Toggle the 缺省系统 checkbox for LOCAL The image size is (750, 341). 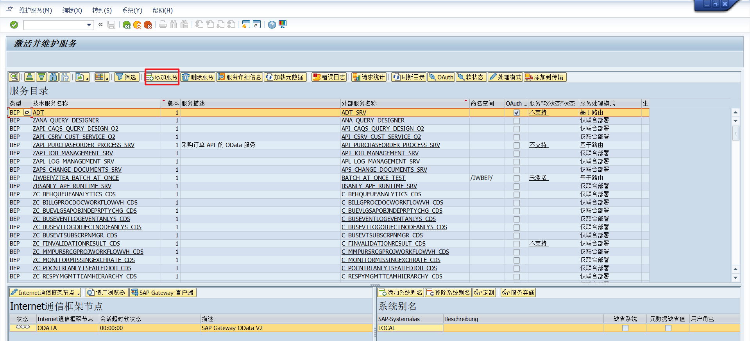click(x=625, y=328)
